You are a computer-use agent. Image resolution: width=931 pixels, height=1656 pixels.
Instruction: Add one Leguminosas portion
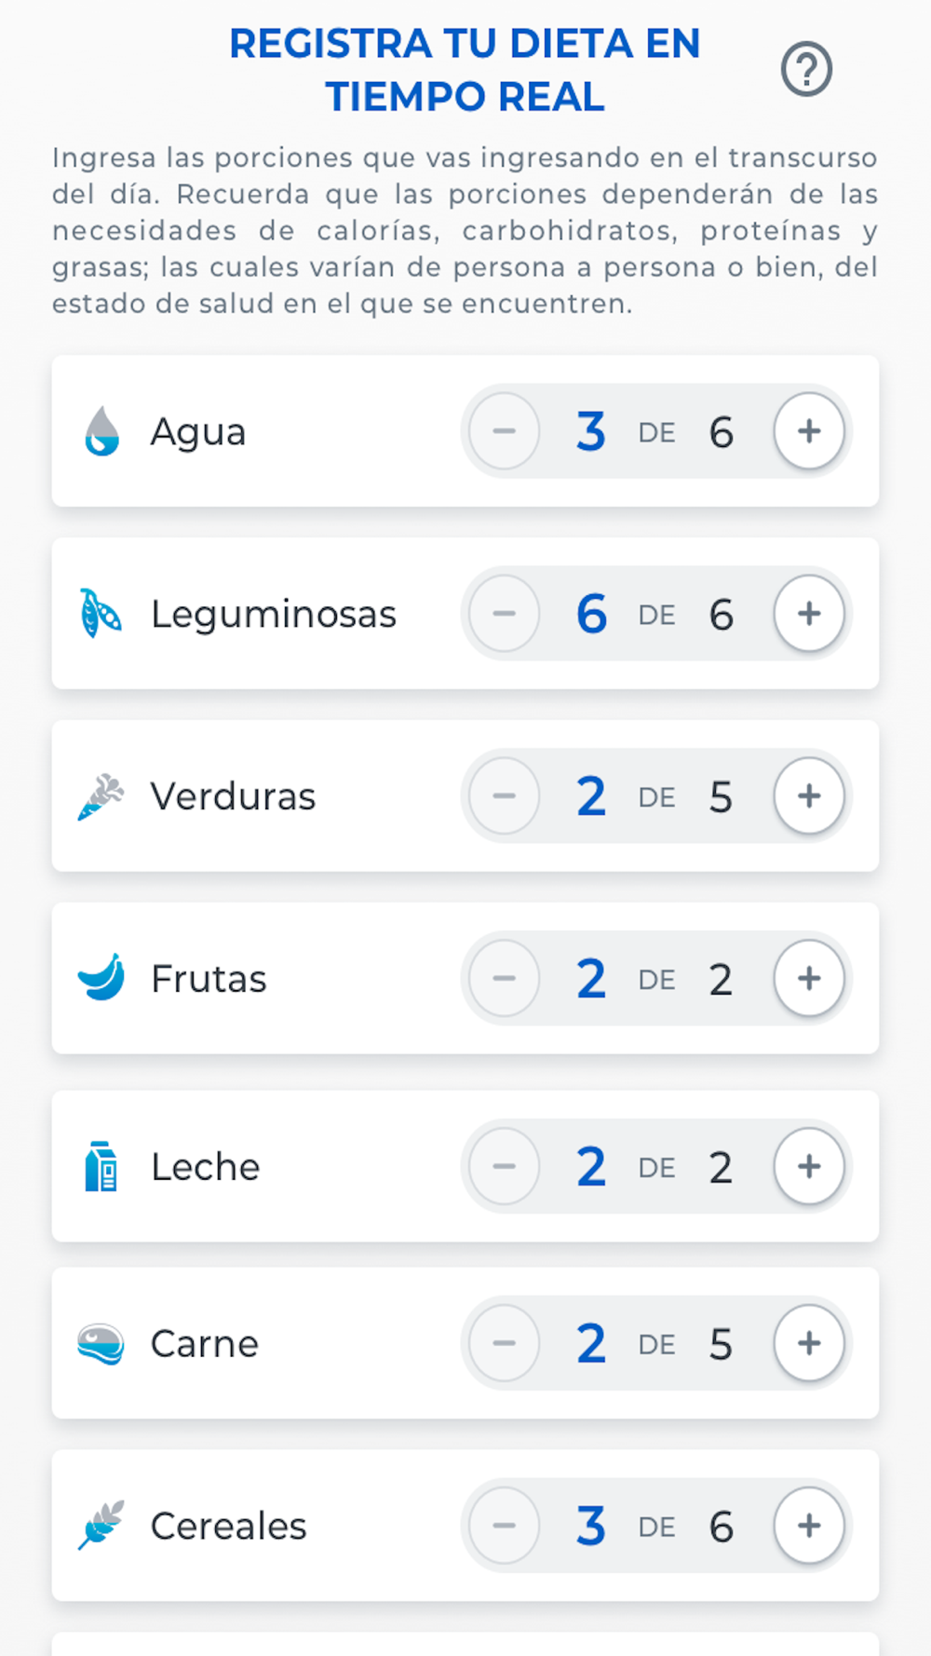(x=809, y=614)
